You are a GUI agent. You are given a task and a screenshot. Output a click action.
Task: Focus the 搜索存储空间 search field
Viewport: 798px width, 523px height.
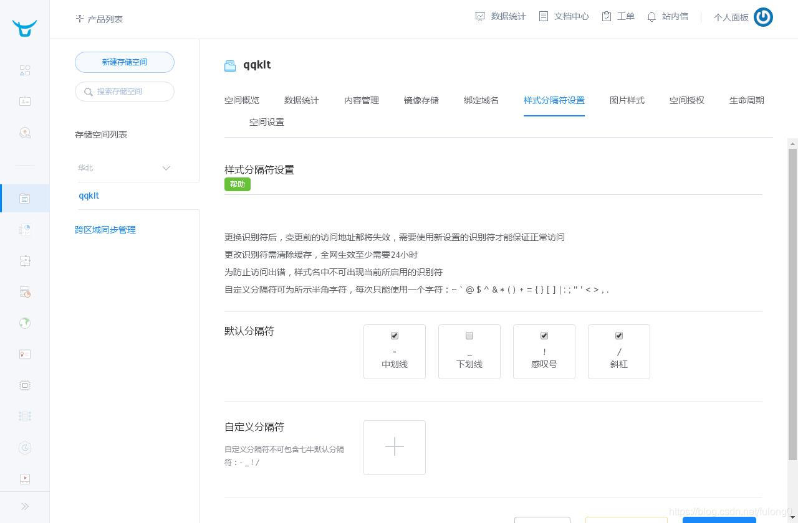point(125,92)
